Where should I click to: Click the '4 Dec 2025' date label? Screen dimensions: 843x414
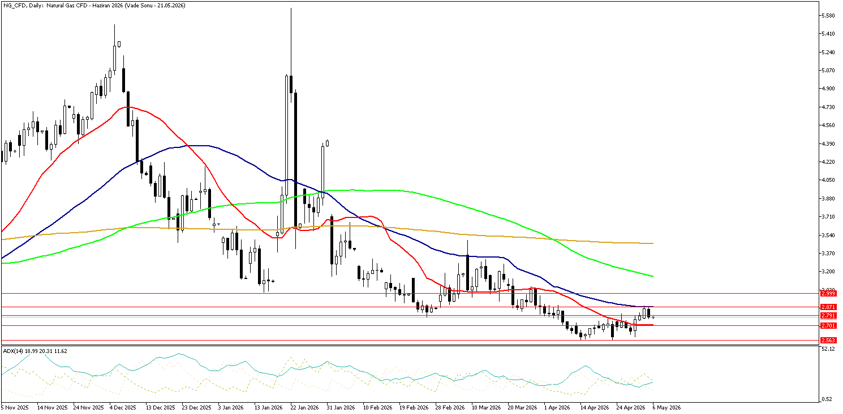pyautogui.click(x=123, y=407)
